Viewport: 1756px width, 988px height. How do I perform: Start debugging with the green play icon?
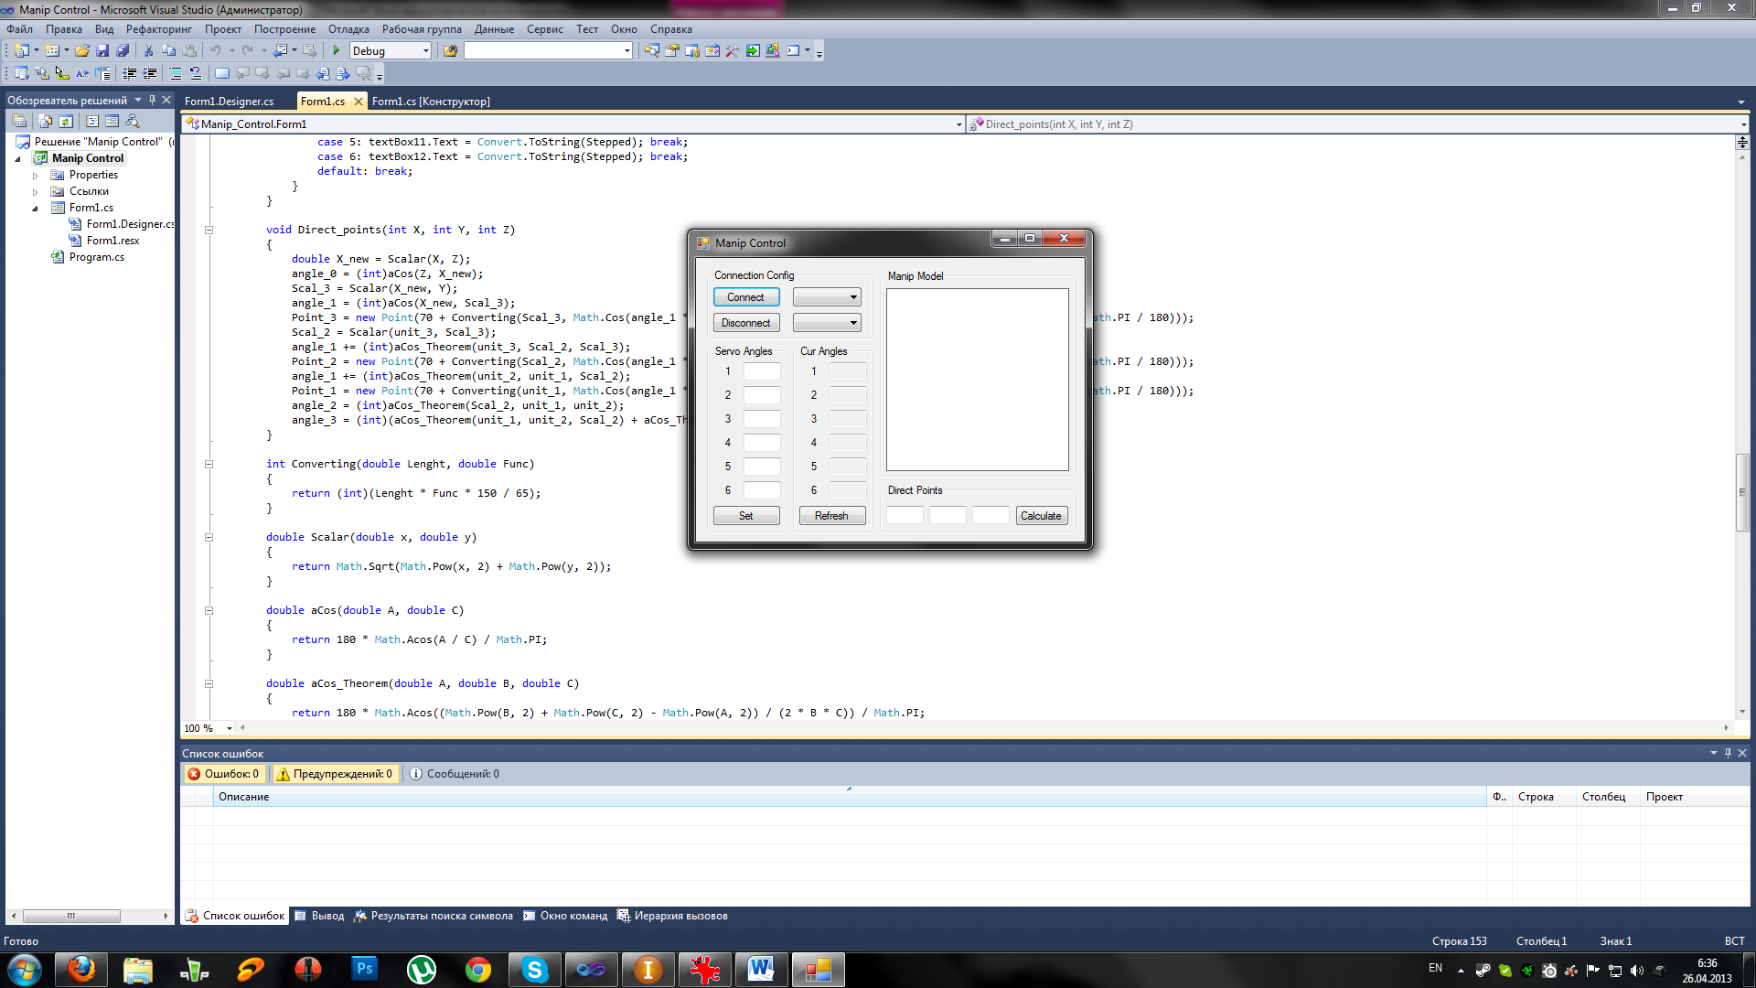pos(337,51)
